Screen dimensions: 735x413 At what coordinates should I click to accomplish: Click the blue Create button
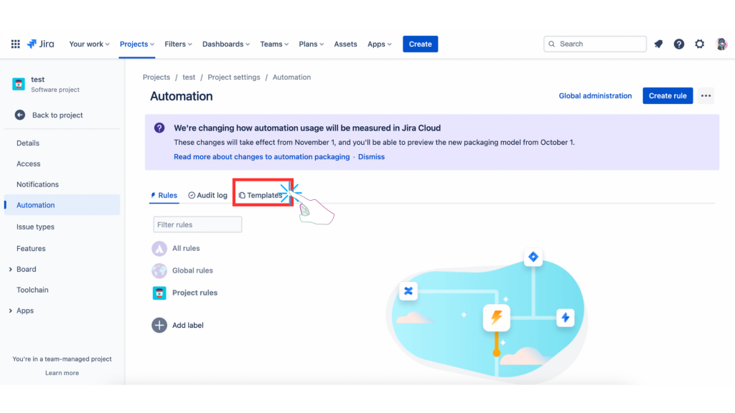click(420, 44)
